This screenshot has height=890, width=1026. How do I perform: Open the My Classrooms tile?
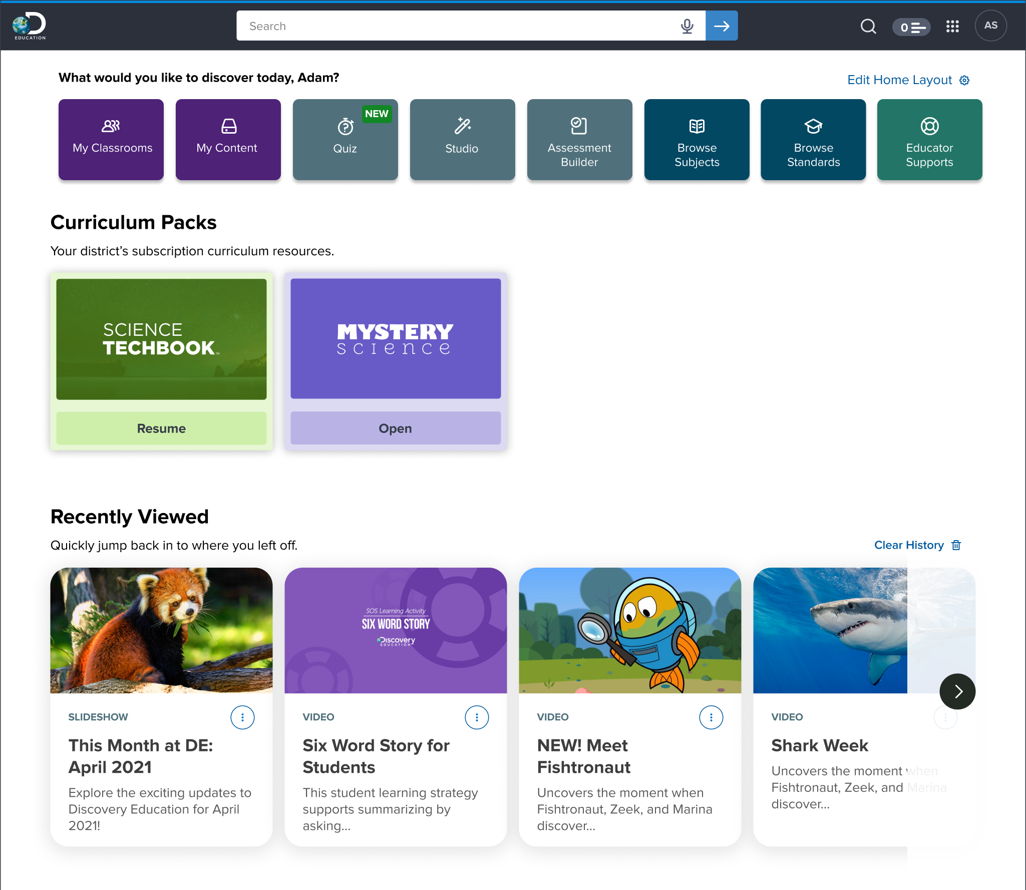(111, 140)
